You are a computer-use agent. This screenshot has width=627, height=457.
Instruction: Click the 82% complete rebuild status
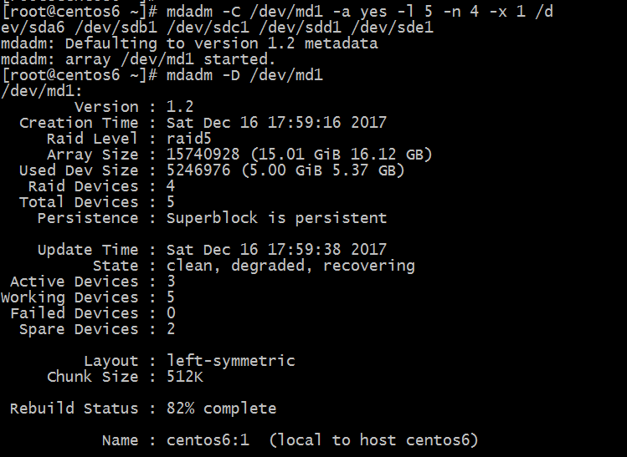[221, 409]
